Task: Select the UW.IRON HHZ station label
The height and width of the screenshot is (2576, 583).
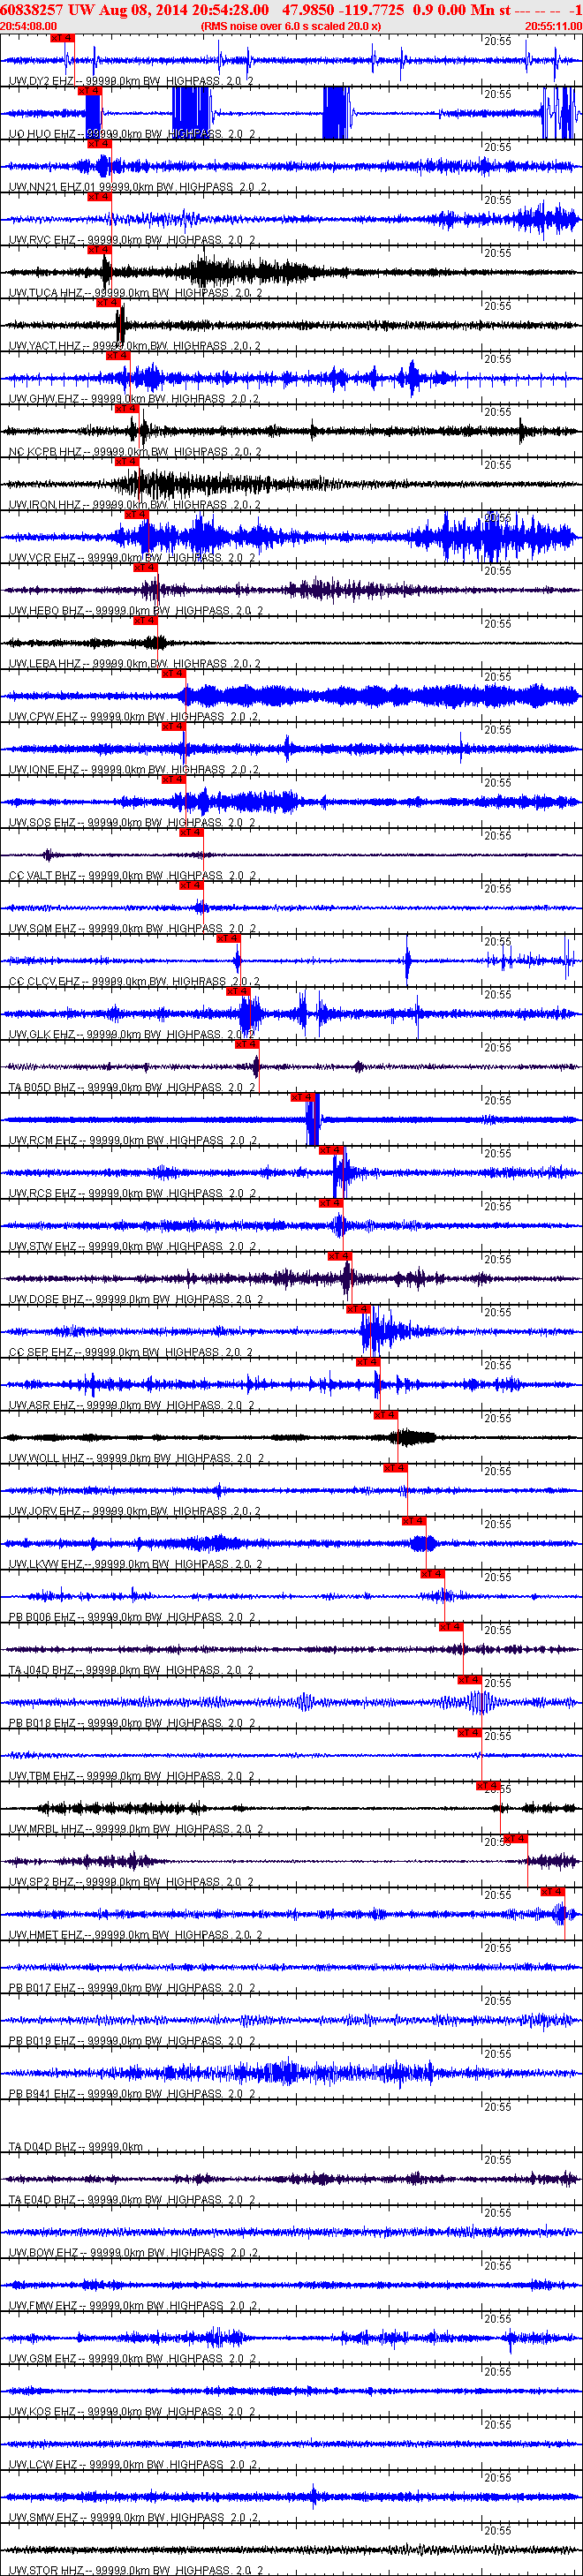Action: (134, 505)
